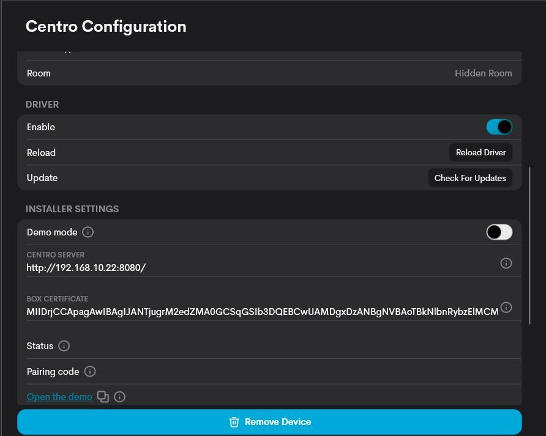Click the Reload Driver button

pos(481,152)
